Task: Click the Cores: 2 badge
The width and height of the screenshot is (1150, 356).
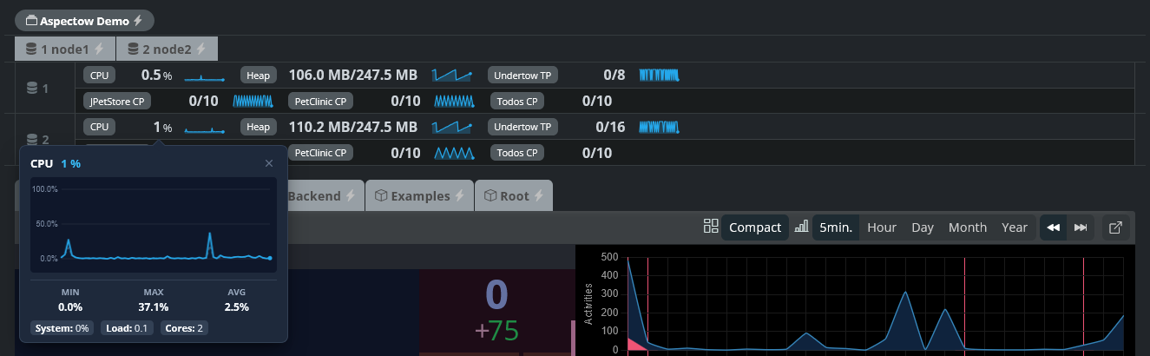Action: click(184, 328)
